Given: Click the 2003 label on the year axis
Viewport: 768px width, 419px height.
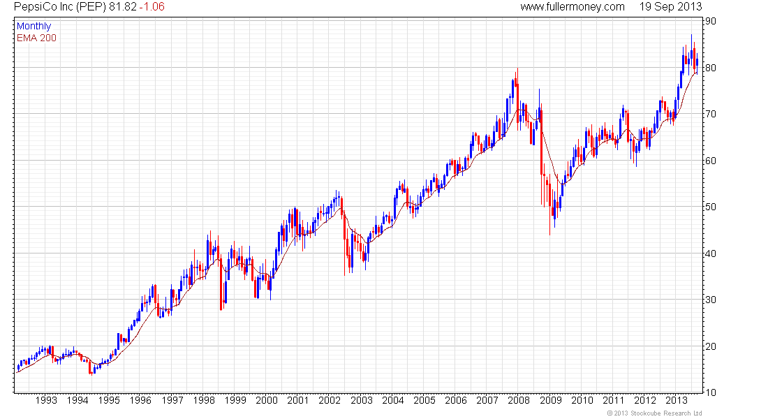Looking at the screenshot, I should [362, 400].
